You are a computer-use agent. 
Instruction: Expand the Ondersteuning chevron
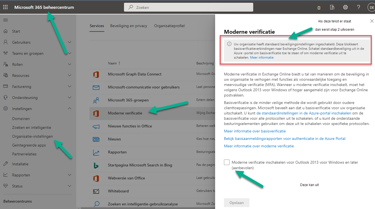click(x=70, y=98)
